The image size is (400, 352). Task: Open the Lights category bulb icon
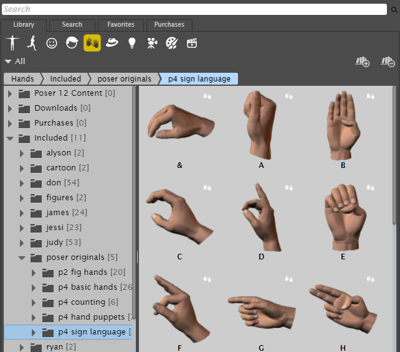(131, 43)
